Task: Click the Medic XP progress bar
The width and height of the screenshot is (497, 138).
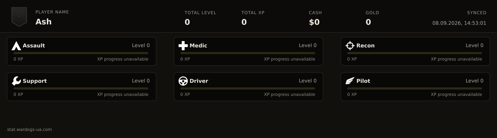Action: click(x=248, y=53)
